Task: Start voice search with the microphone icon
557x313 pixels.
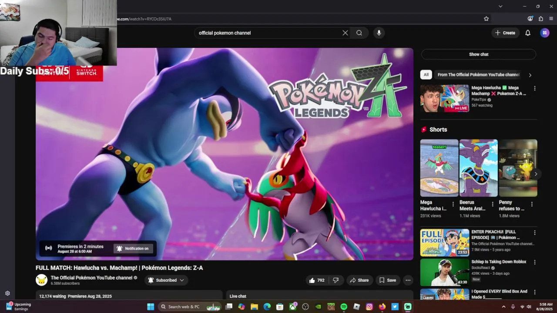Action: point(379,33)
